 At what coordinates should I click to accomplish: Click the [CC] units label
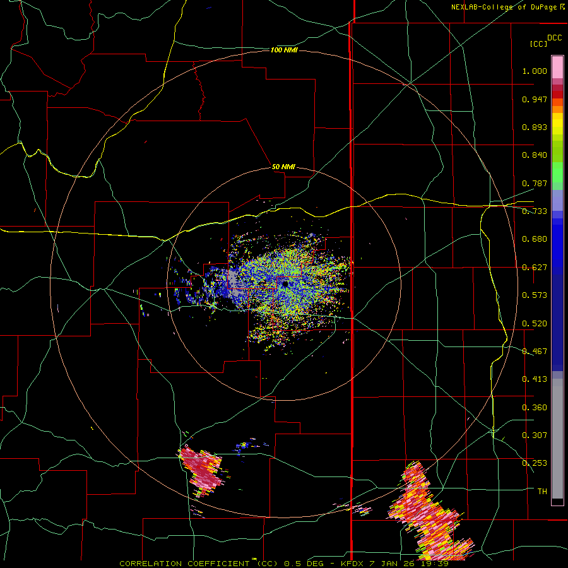538,44
